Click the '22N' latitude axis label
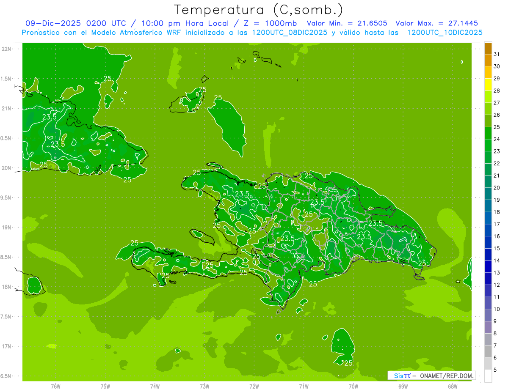508x392 pixels. pos(7,49)
